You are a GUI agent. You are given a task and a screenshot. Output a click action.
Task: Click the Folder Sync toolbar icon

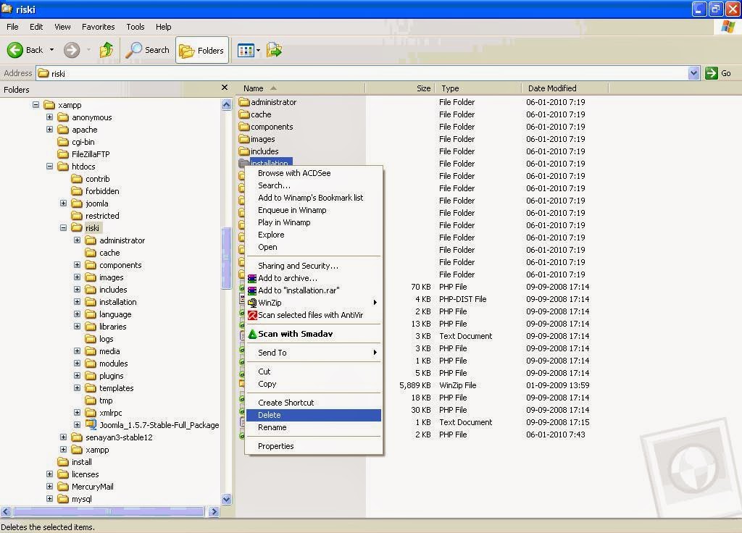275,50
